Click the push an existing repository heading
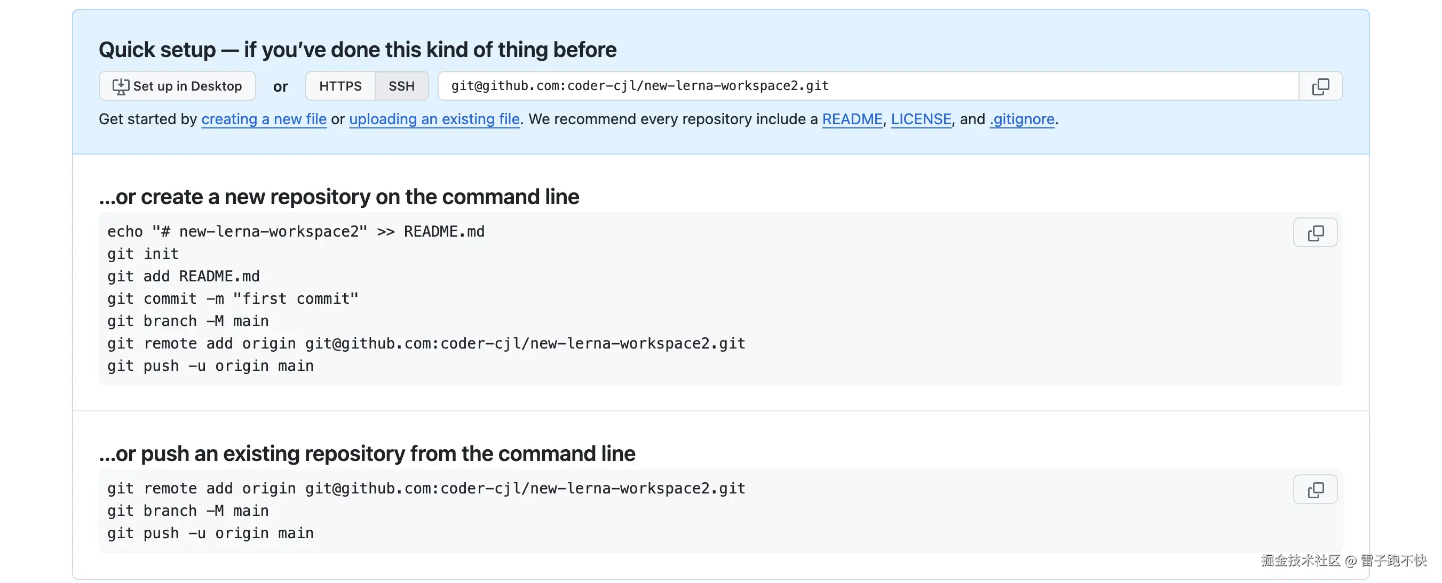 [367, 454]
